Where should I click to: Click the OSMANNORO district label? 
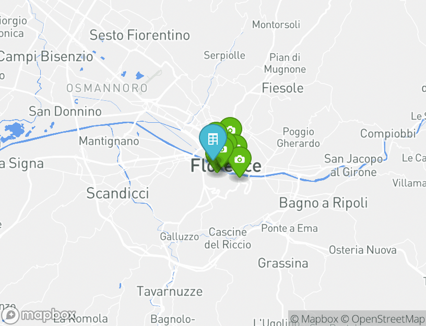point(107,88)
